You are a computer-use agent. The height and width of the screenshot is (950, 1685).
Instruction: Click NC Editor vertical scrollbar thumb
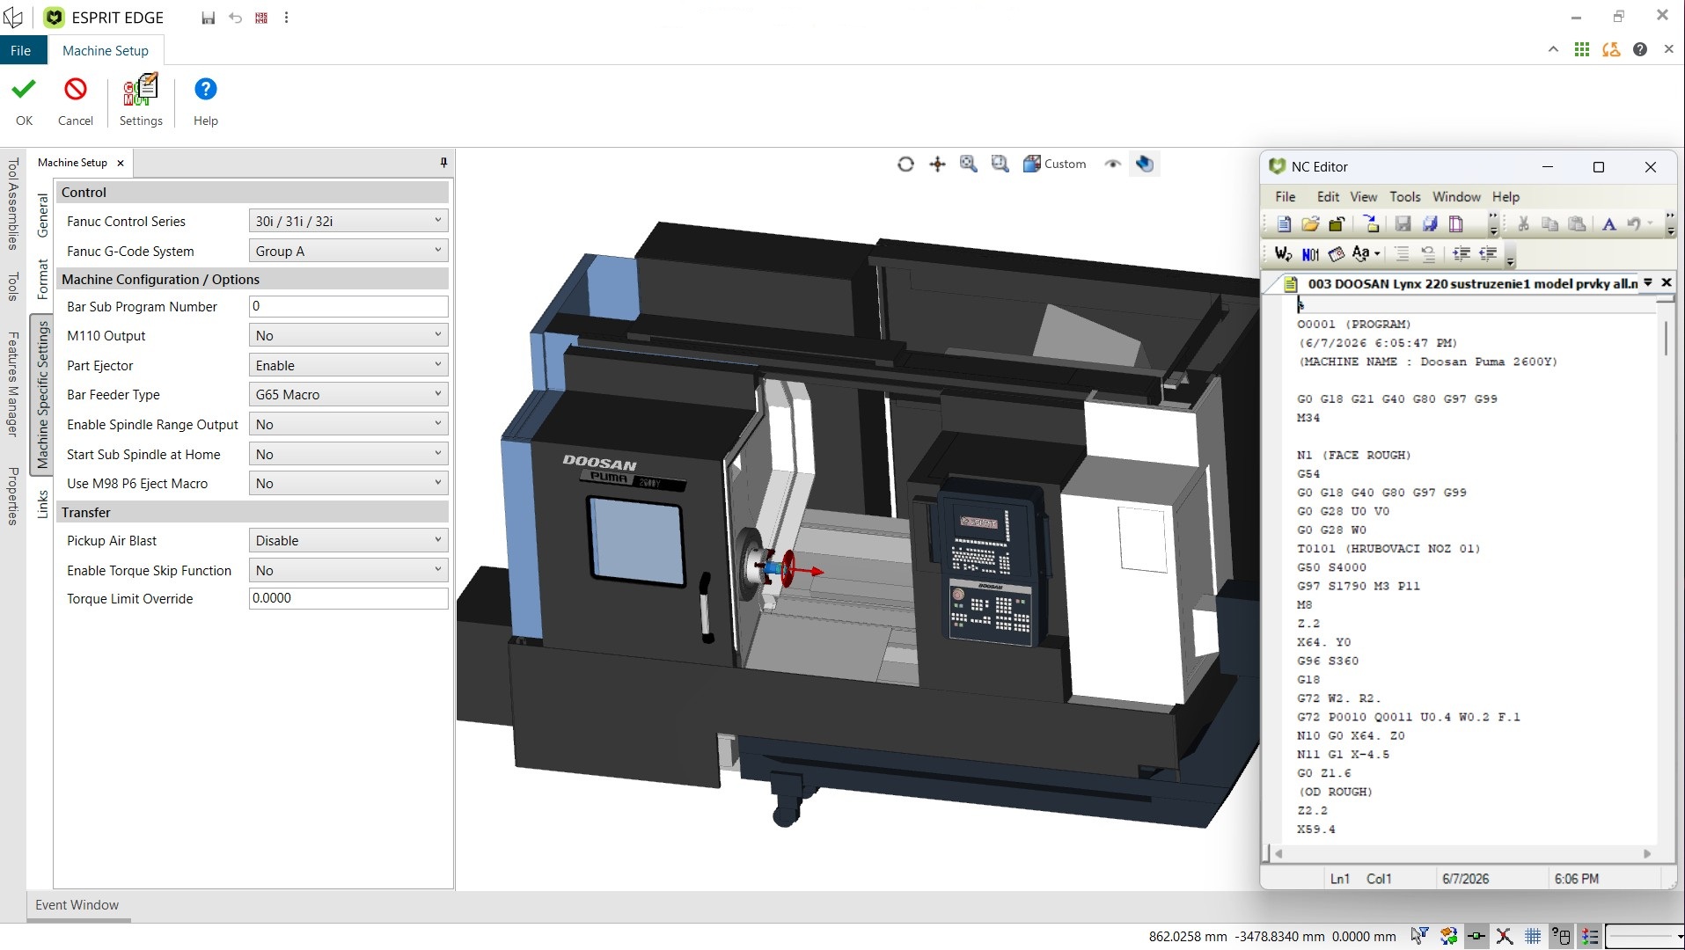click(x=1666, y=338)
